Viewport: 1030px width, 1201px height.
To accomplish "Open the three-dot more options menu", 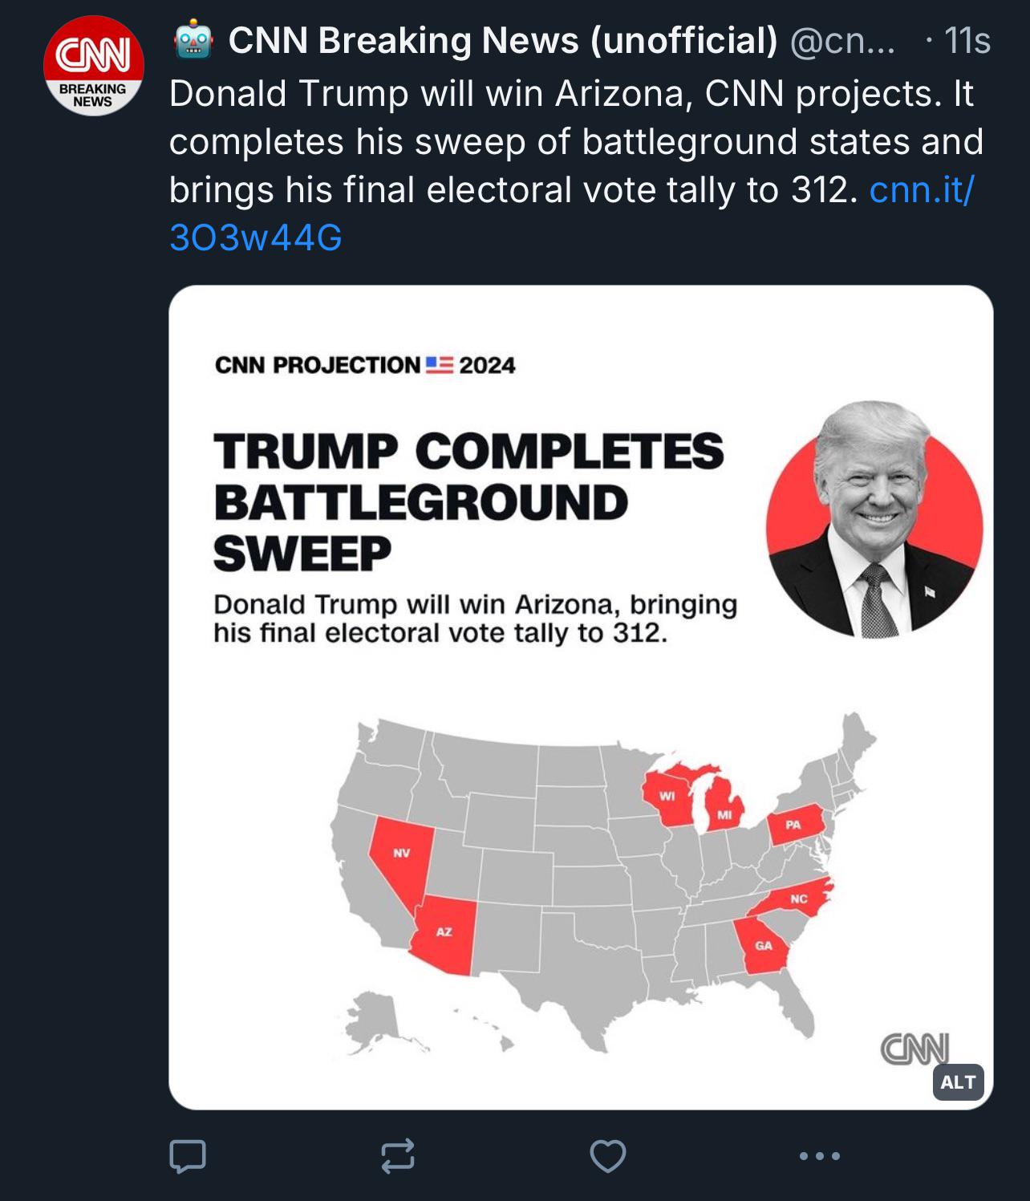I will point(819,1156).
